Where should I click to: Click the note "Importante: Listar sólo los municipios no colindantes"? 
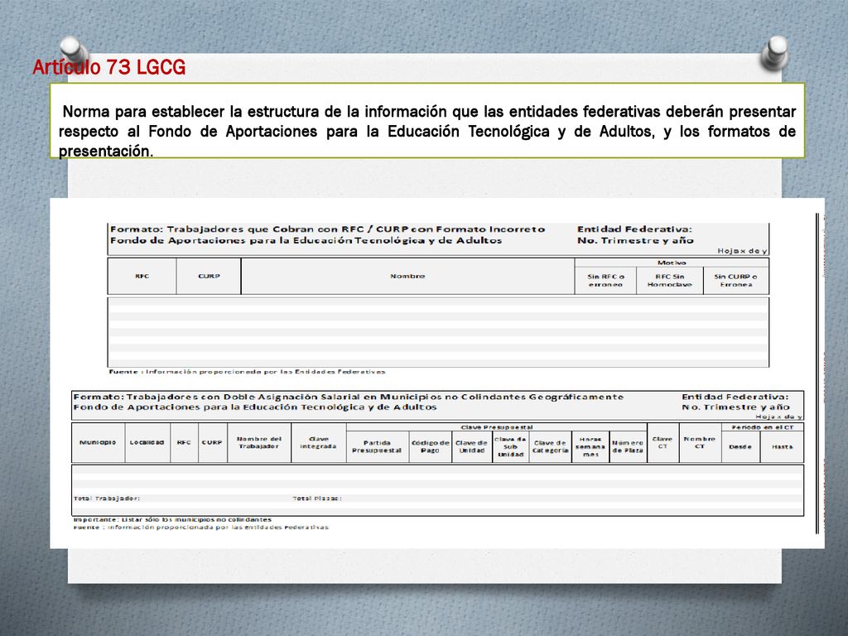pyautogui.click(x=172, y=520)
